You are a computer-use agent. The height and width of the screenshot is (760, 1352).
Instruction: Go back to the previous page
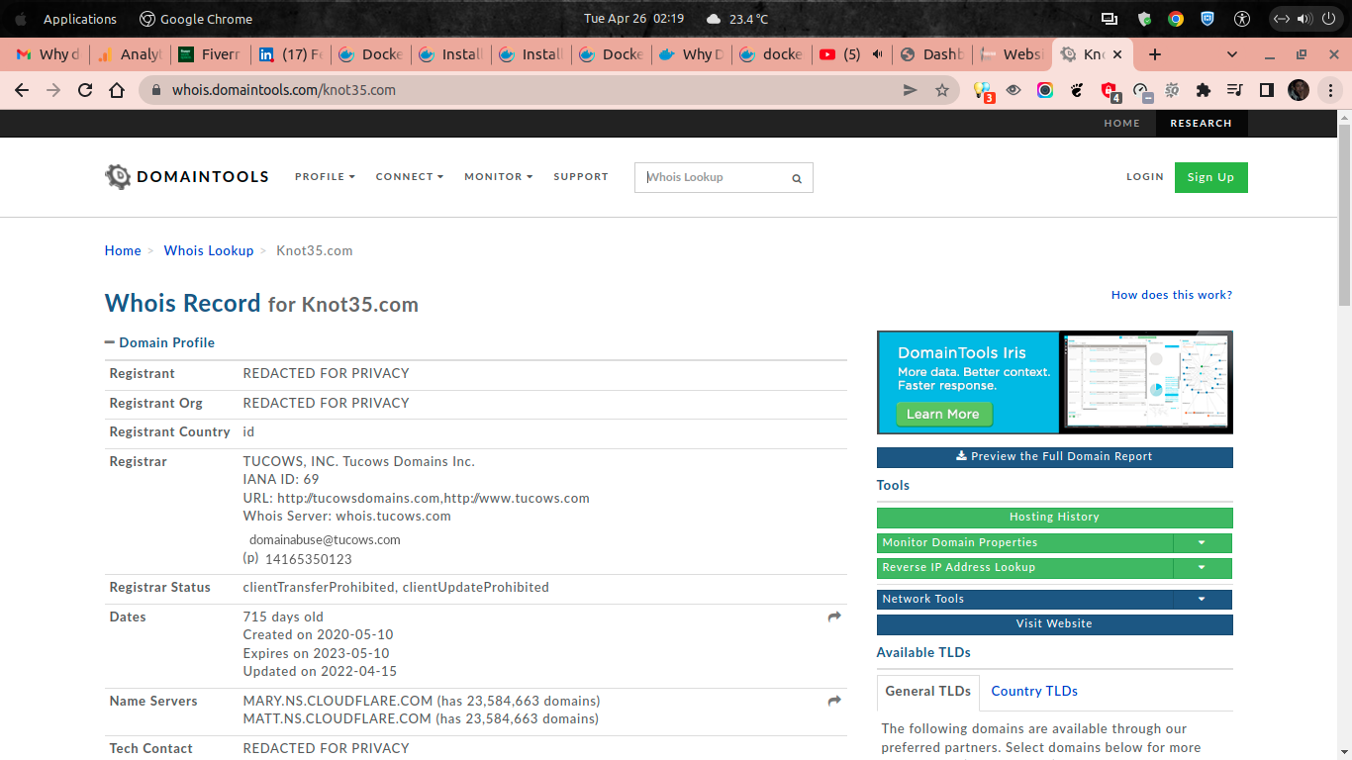[23, 90]
